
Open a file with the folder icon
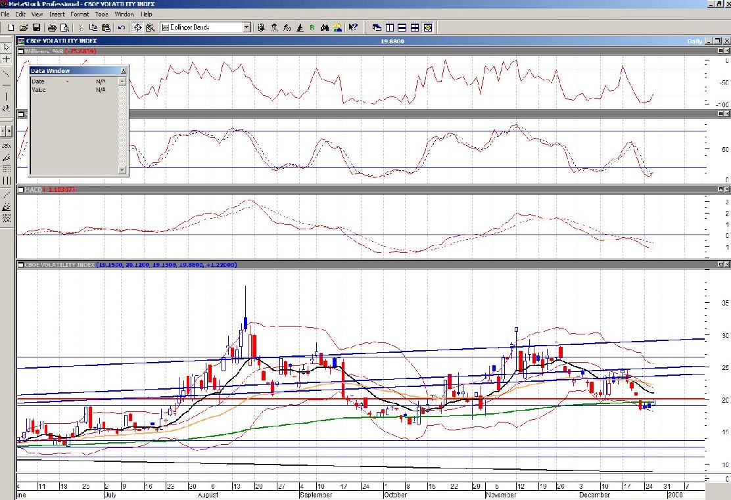23,28
